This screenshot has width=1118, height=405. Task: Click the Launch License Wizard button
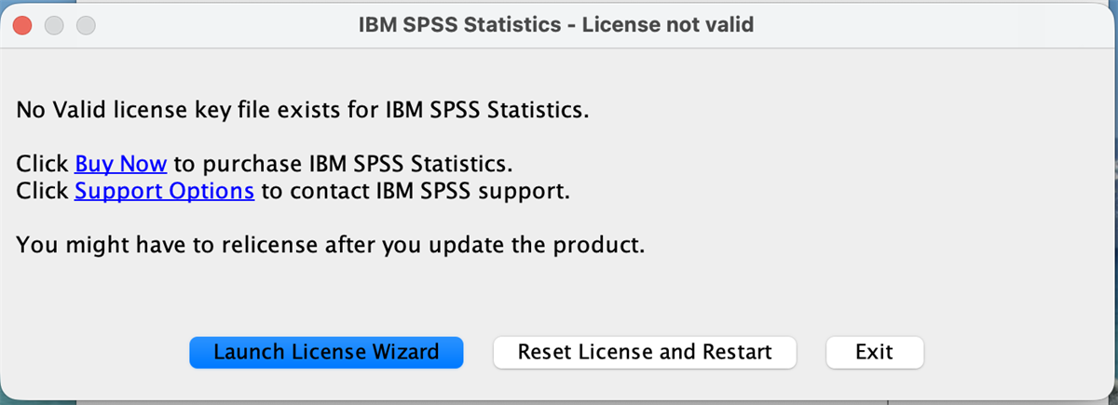tap(326, 352)
